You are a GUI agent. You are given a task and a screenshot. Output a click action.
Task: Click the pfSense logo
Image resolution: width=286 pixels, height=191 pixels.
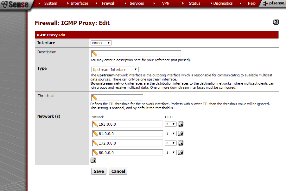[15, 4]
